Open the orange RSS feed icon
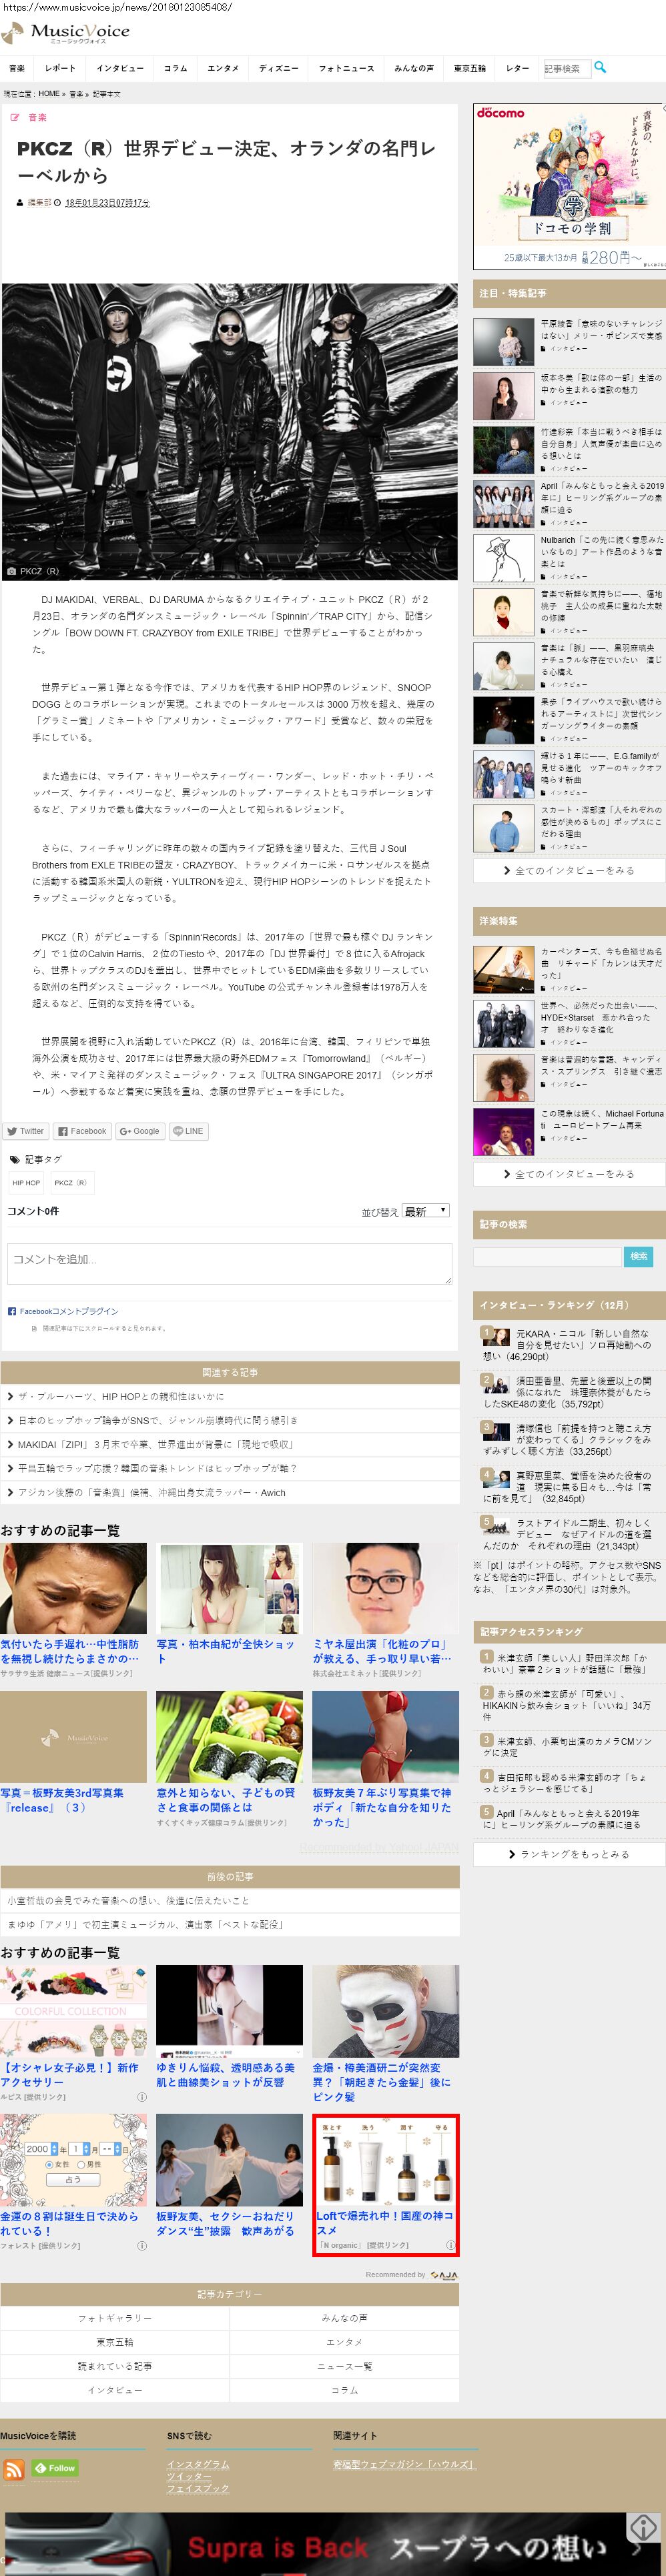 click(x=14, y=2469)
